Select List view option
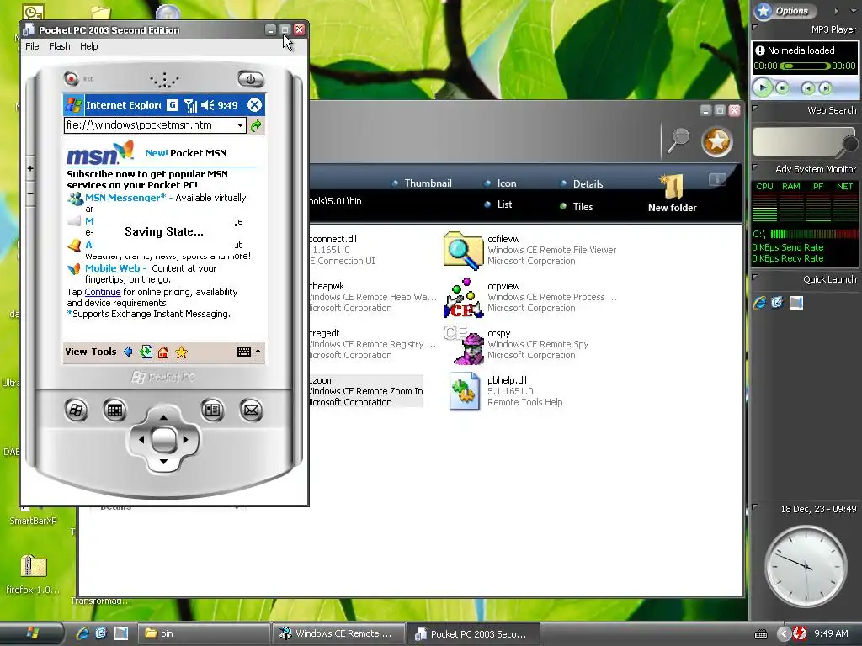 pos(498,204)
